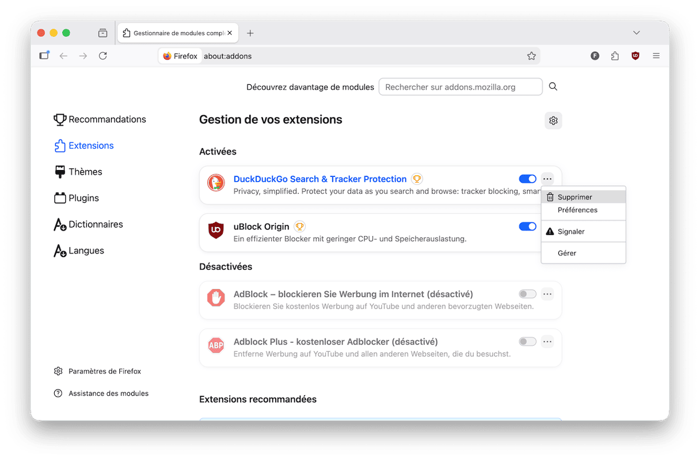Open the uBlock Origin toolbar icon
700x461 pixels.
coord(636,56)
